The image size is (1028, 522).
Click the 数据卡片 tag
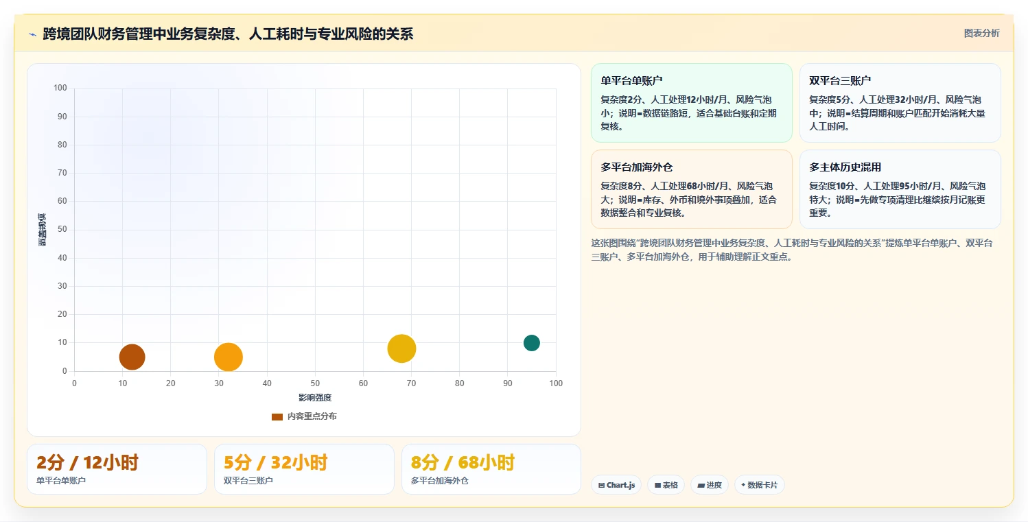coord(759,485)
